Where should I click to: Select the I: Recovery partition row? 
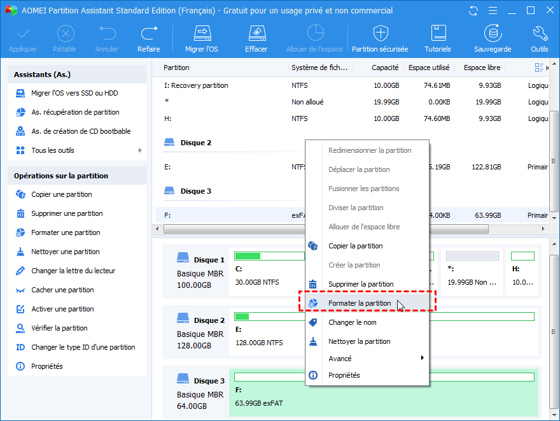pos(195,85)
